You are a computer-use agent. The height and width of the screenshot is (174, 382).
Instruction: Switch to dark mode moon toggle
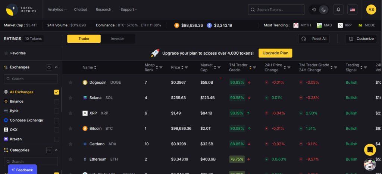point(323,10)
